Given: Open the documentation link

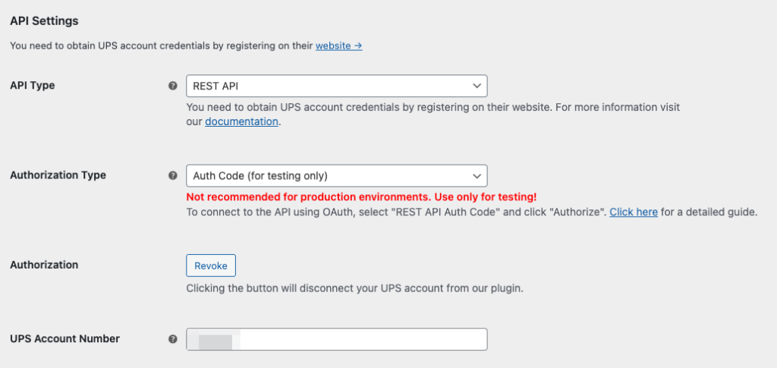Looking at the screenshot, I should [x=241, y=121].
